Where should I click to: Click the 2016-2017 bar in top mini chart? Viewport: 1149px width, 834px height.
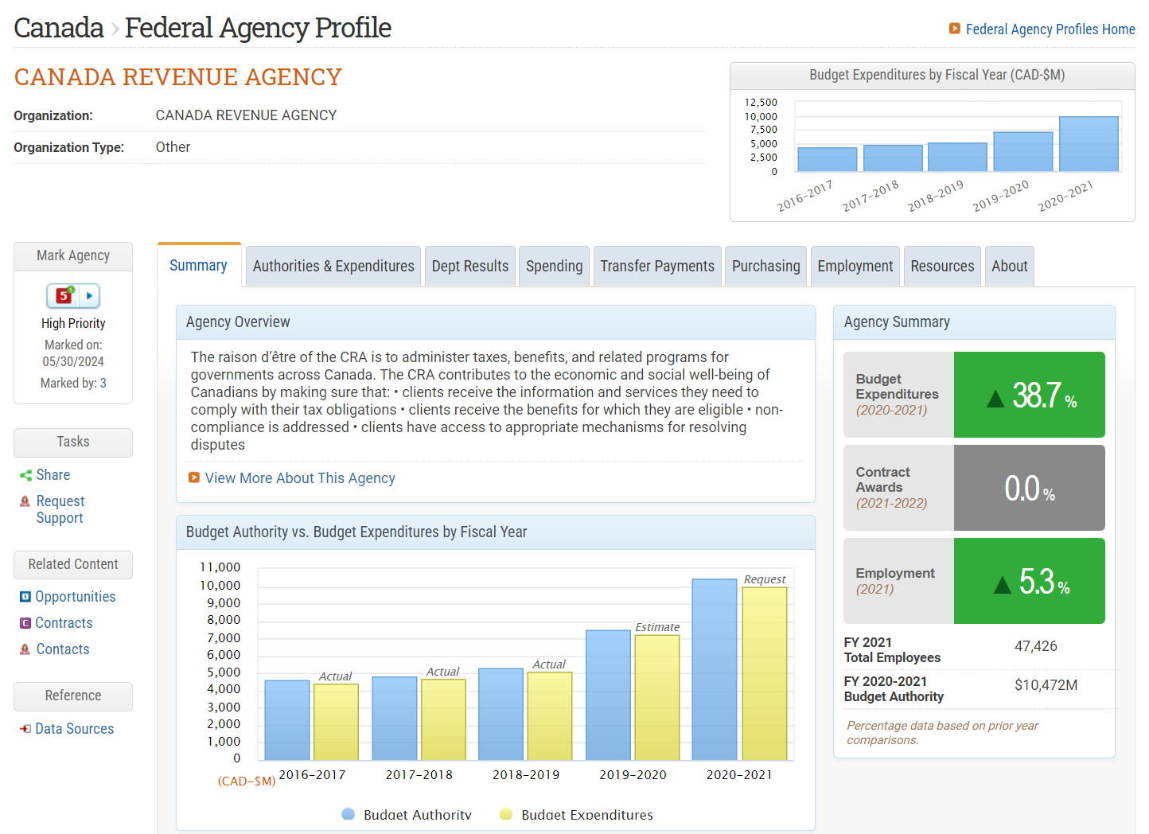pos(828,159)
